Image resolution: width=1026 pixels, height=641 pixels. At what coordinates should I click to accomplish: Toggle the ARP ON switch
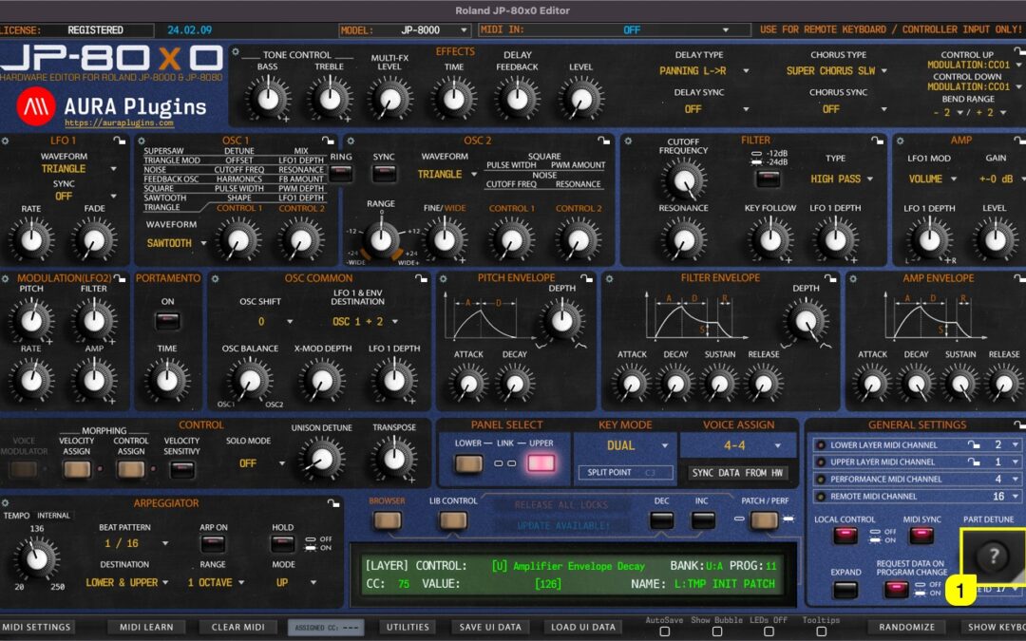pos(214,542)
